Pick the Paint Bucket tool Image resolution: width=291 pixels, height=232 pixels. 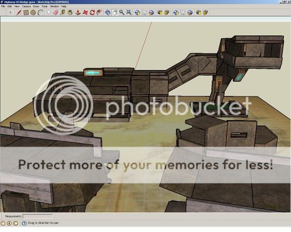pos(70,13)
